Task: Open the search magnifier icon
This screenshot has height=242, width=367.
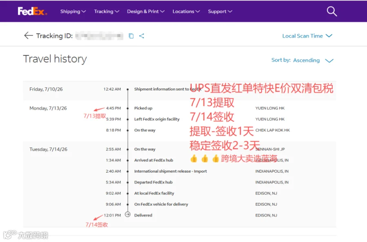Action: (332, 11)
